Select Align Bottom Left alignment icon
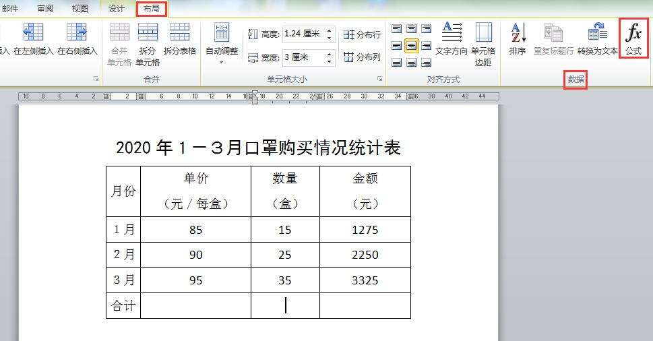This screenshot has height=341, width=653. tap(397, 63)
